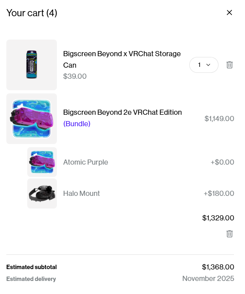Open Bigscreen Beyond 2e VRChat Edition title

click(122, 112)
